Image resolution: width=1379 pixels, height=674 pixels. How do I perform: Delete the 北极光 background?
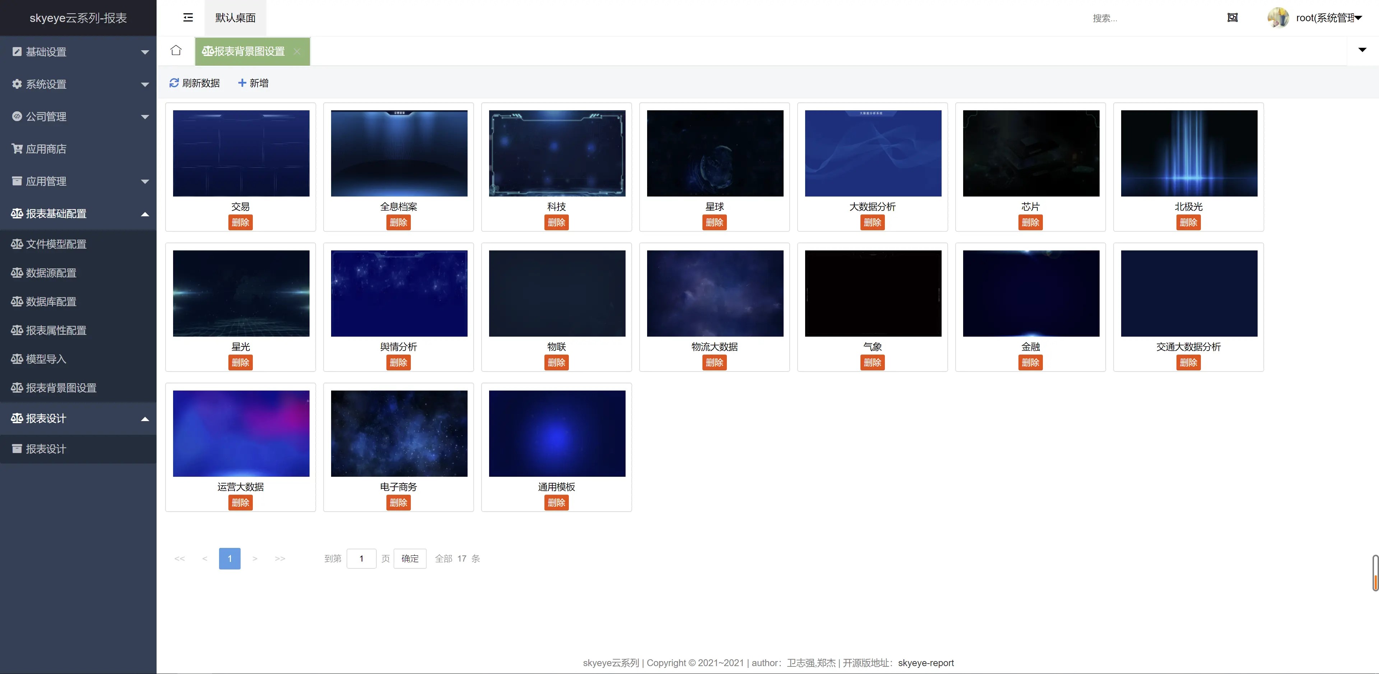1188,222
